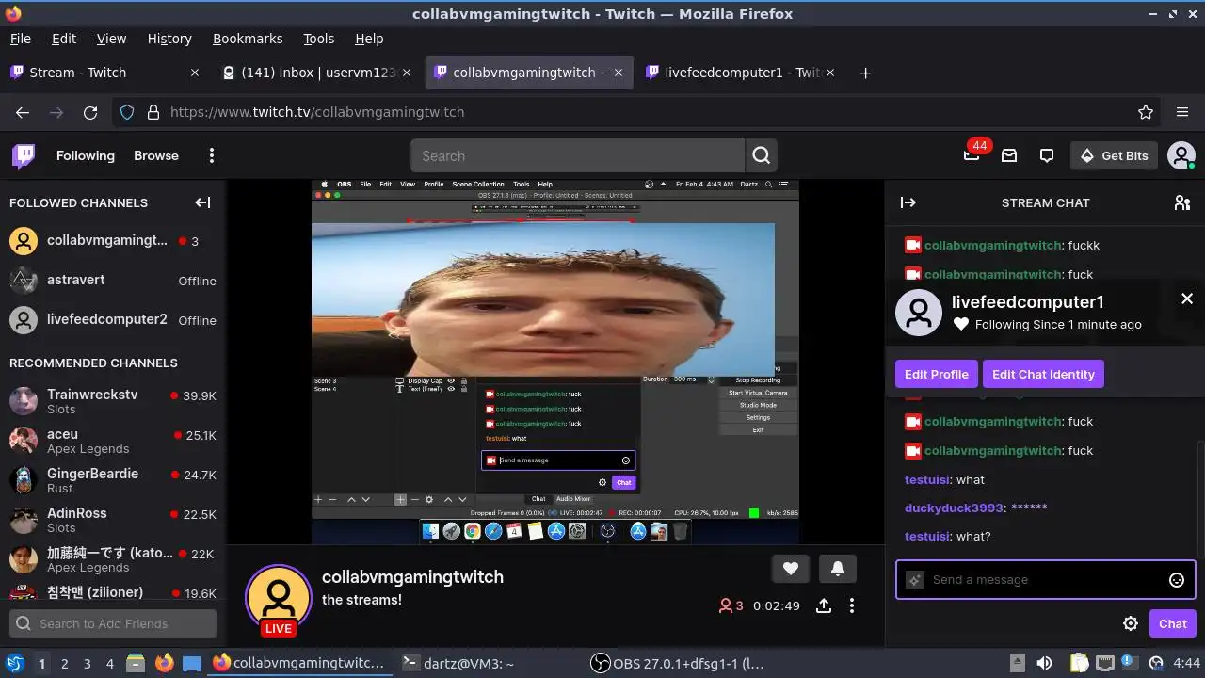Viewport: 1205px width, 678px height.
Task: Click the Edit Chat Identity button
Action: coord(1043,374)
